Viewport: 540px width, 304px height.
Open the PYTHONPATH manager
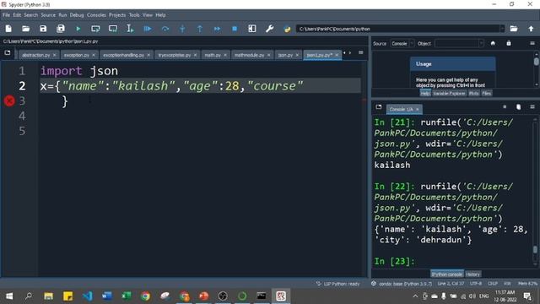tap(287, 29)
